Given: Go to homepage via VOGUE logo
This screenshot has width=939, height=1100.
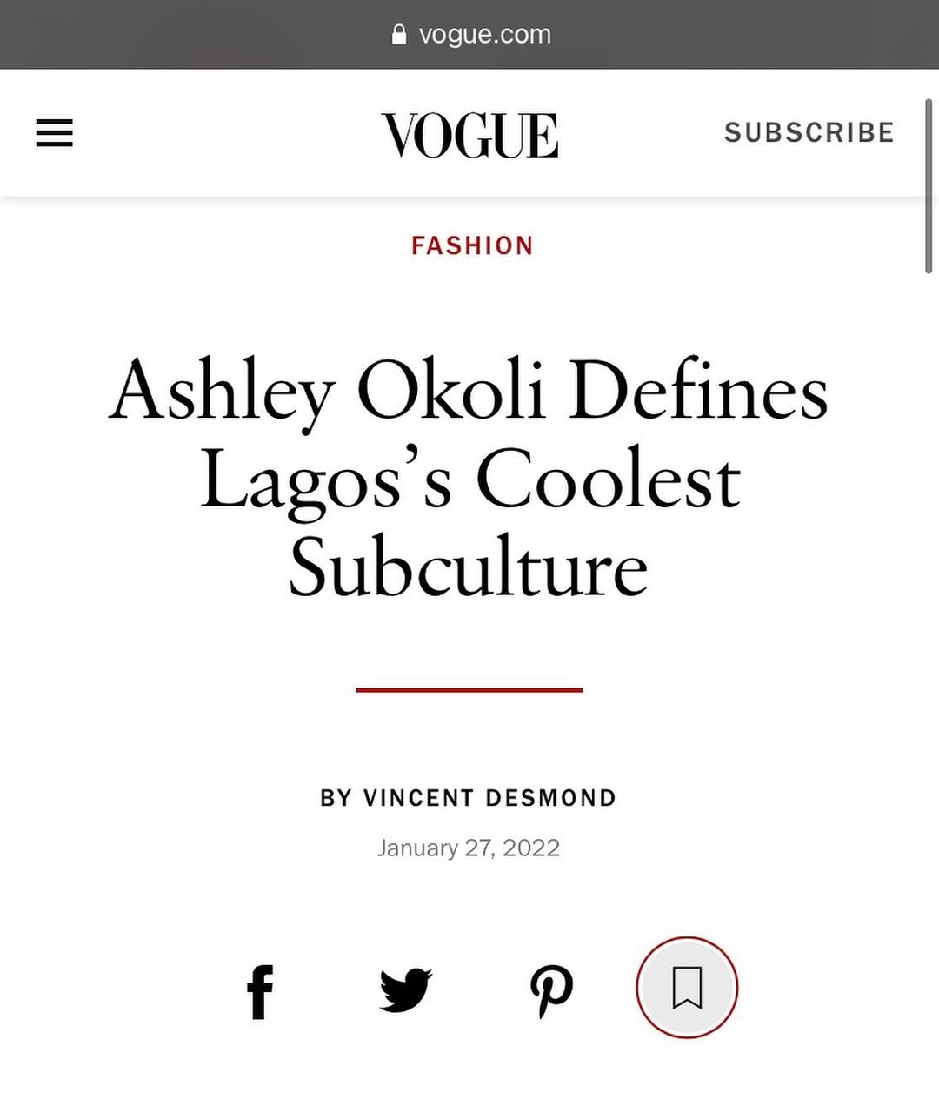Looking at the screenshot, I should tap(469, 135).
